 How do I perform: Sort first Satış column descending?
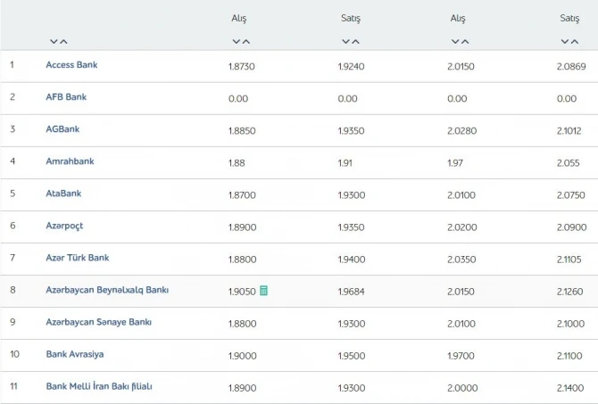[x=345, y=42]
